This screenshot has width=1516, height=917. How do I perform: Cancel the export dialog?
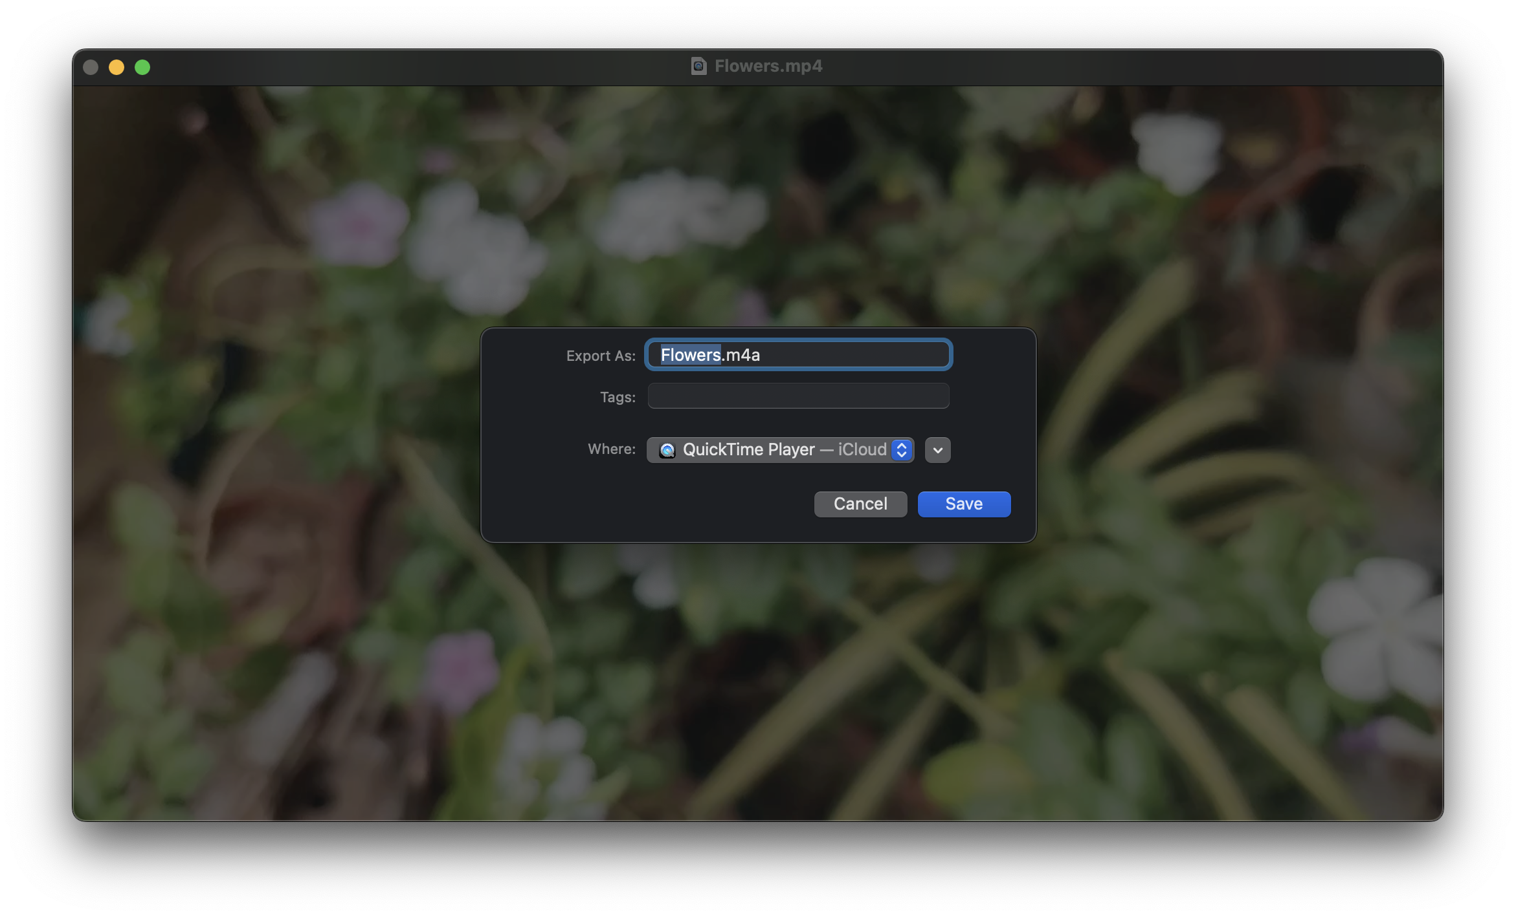click(x=860, y=504)
